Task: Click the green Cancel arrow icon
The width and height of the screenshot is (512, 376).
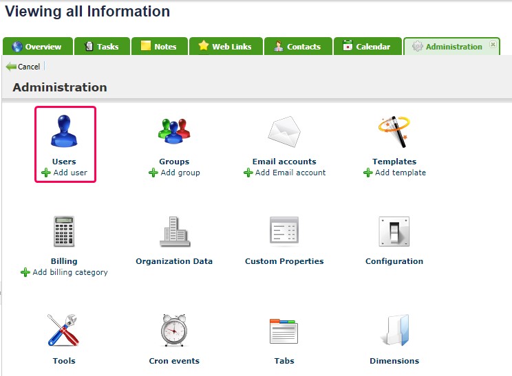Action: 11,67
